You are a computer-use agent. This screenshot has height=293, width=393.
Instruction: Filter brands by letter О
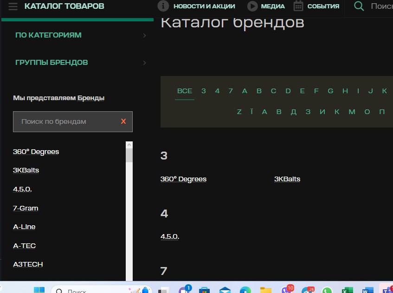[x=367, y=112]
